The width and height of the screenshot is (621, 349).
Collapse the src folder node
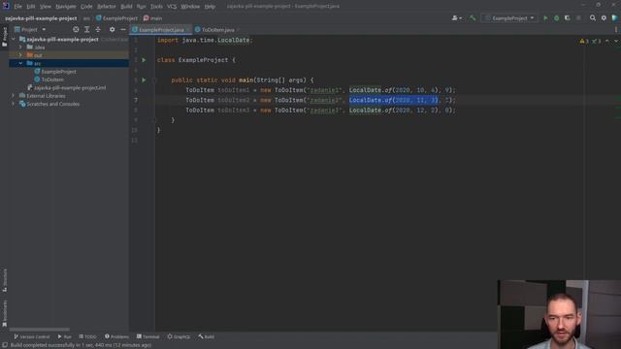coord(20,63)
